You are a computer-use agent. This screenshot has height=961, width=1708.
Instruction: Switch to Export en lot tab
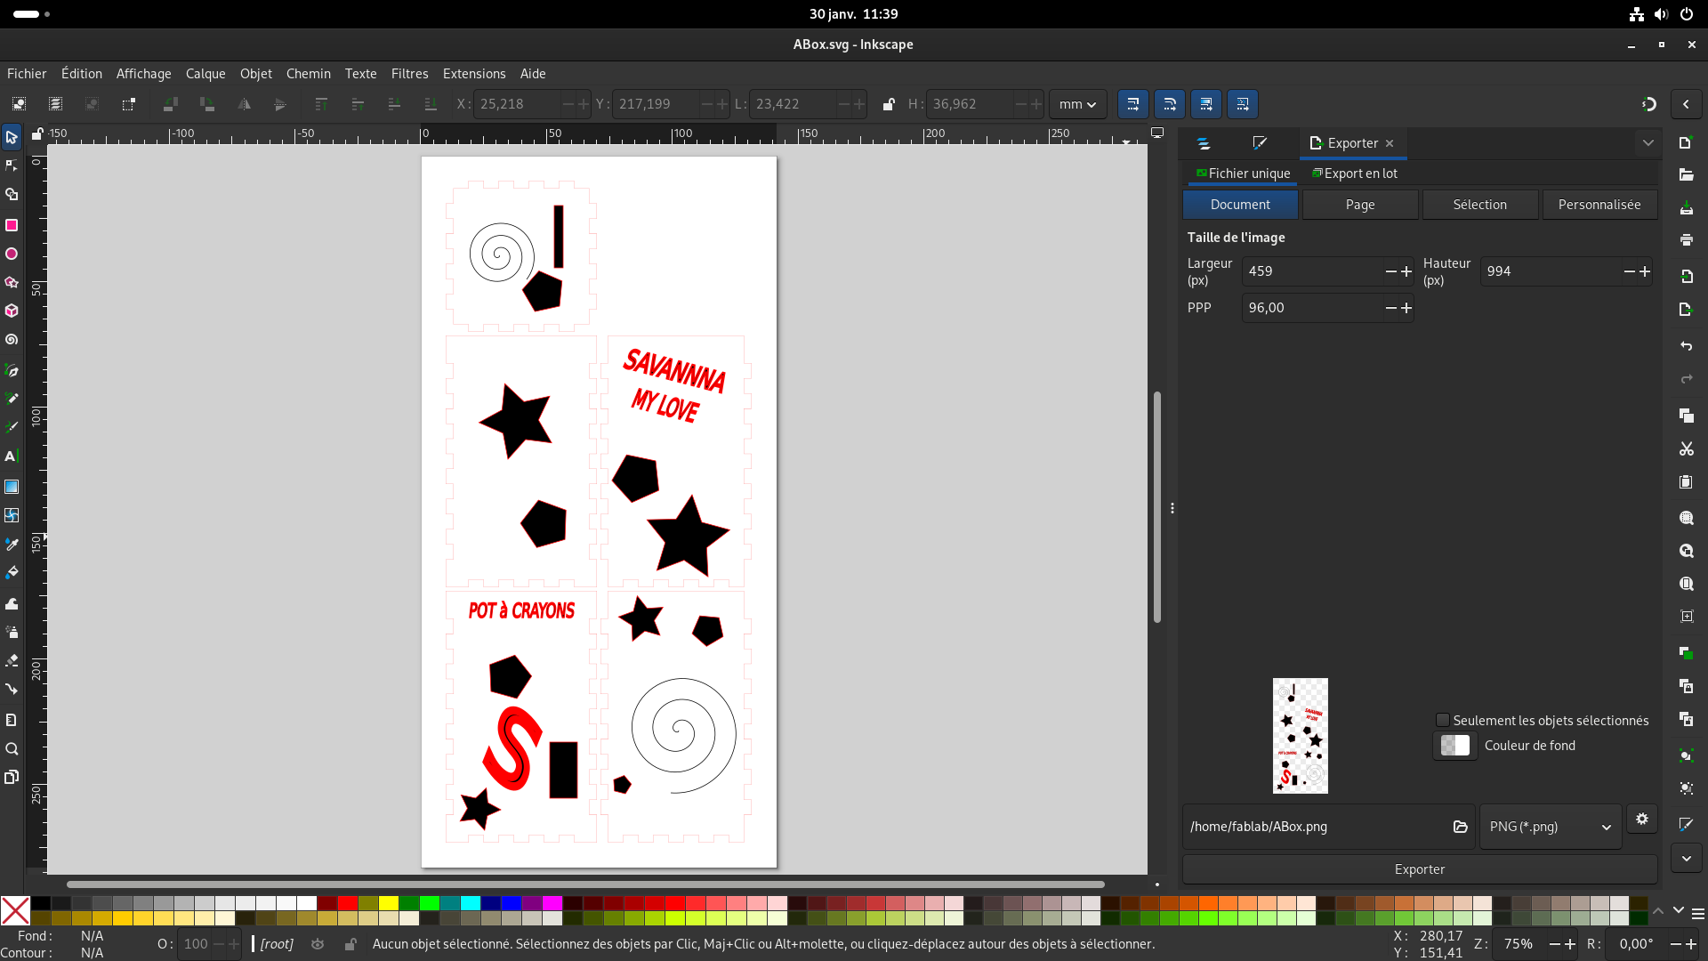coord(1355,174)
